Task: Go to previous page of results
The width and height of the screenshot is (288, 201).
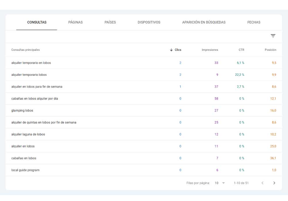Action: coord(262,183)
